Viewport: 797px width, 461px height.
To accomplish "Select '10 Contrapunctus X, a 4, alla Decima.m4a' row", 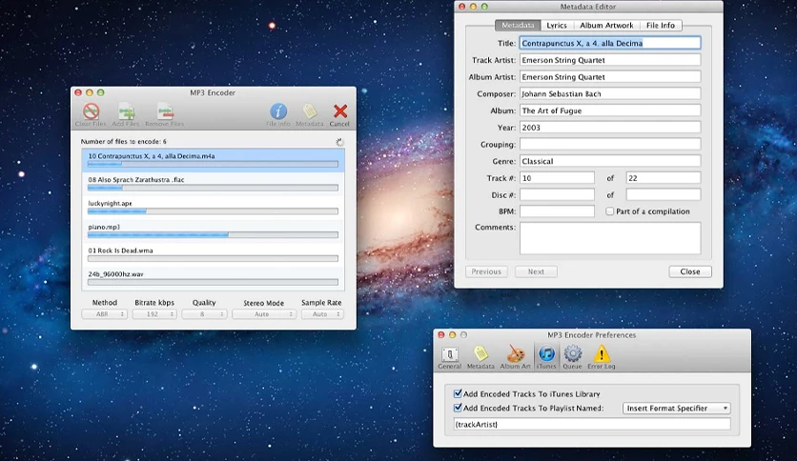I will pos(213,160).
